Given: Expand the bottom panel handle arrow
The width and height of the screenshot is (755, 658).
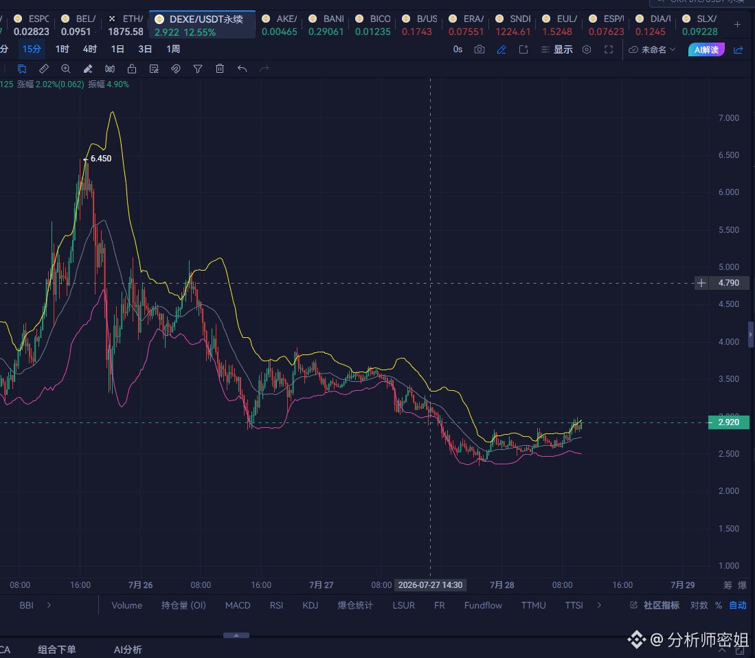Looking at the screenshot, I should pos(236,635).
